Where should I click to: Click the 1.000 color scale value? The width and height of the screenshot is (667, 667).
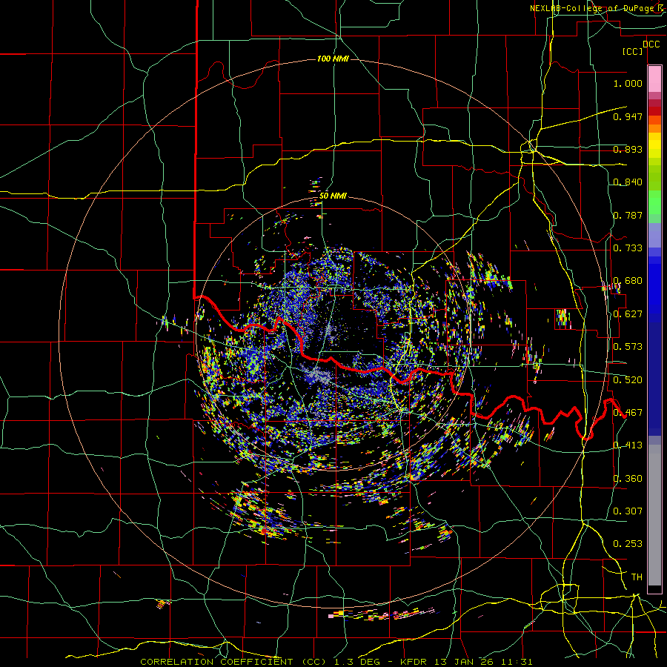click(x=628, y=83)
